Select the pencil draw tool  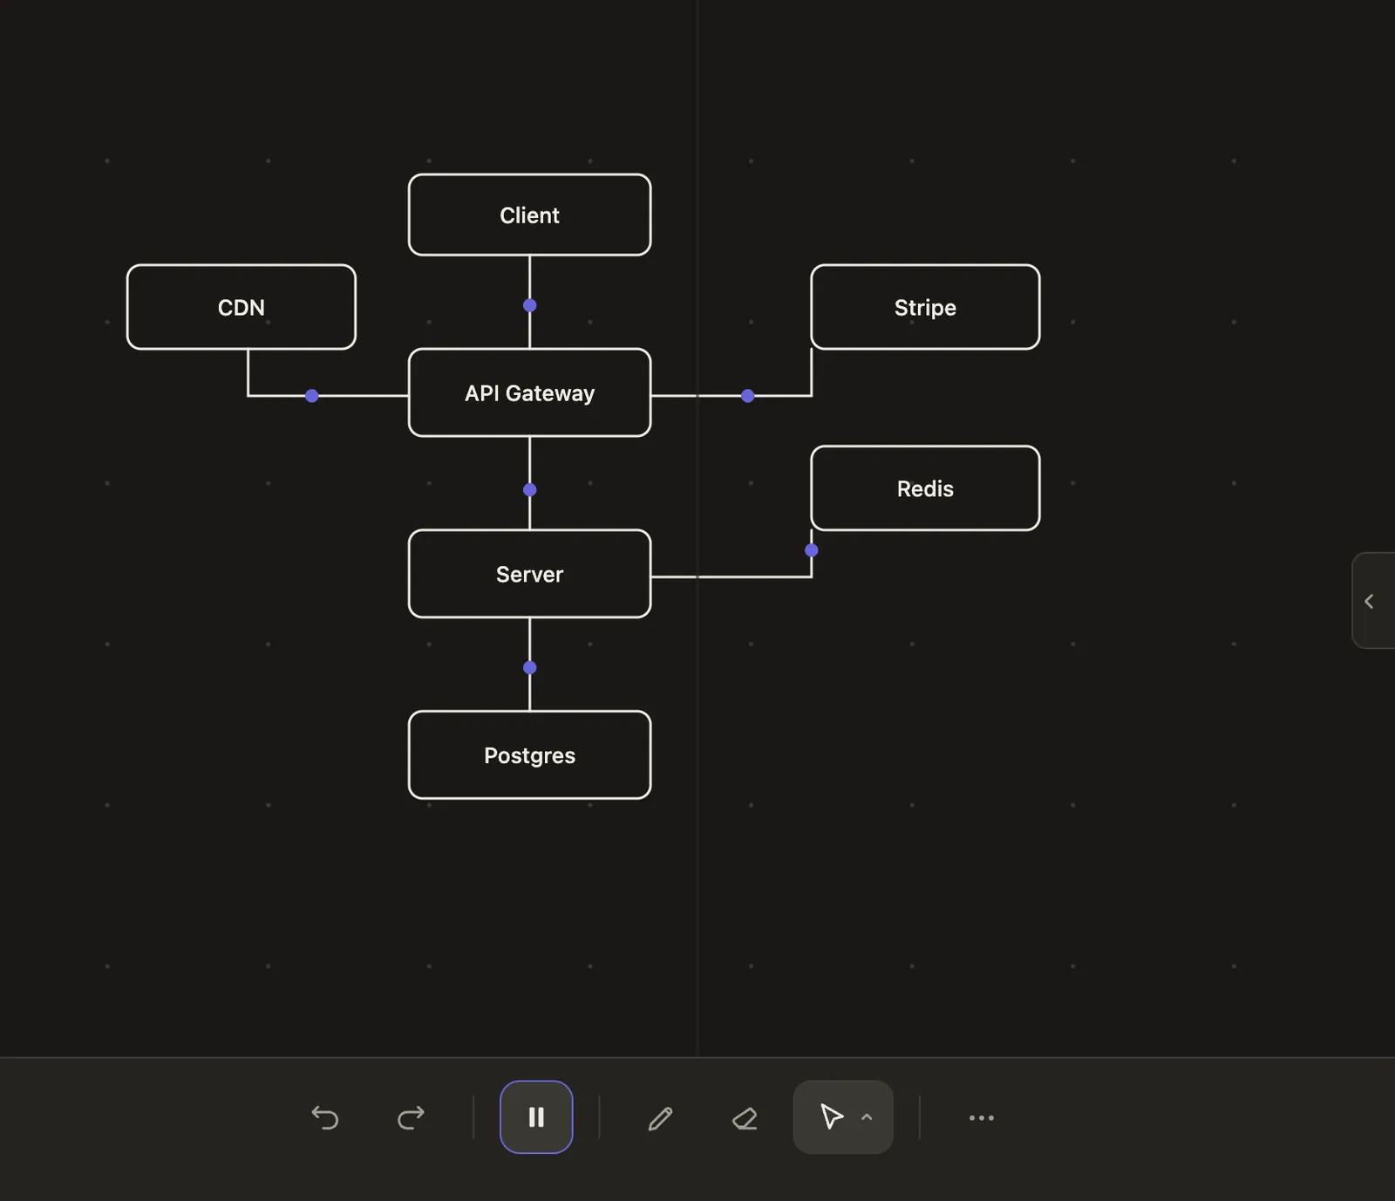click(x=660, y=1118)
